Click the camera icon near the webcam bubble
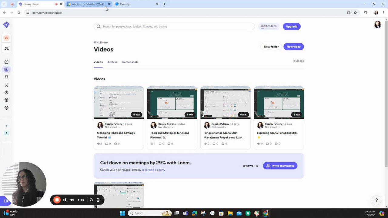Image resolution: width=388 pixels, height=218 pixels. click(5, 201)
